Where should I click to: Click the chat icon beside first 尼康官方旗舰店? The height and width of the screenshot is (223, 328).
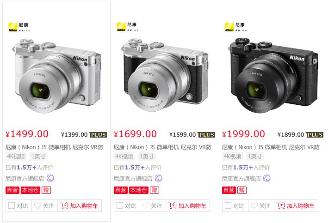coord(50,178)
